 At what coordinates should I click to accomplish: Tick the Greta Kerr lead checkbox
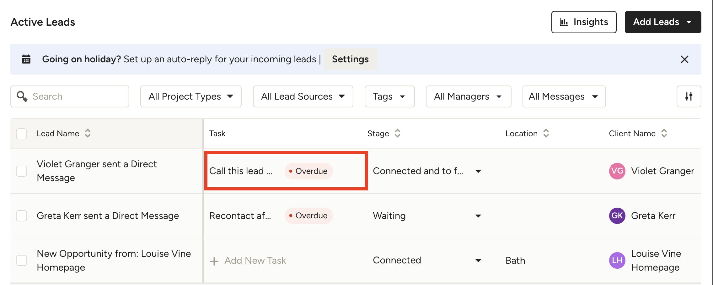point(22,216)
